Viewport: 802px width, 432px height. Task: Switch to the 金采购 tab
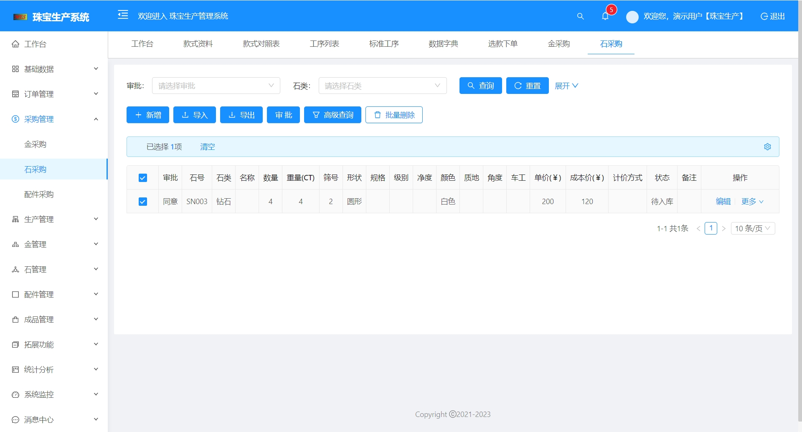pyautogui.click(x=559, y=44)
